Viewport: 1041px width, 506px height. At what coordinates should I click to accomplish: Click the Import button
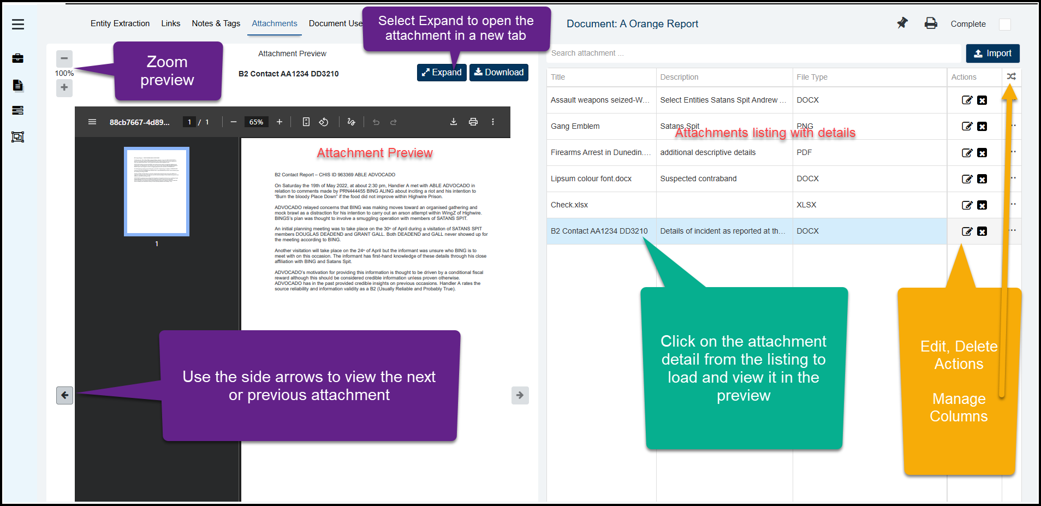(992, 53)
